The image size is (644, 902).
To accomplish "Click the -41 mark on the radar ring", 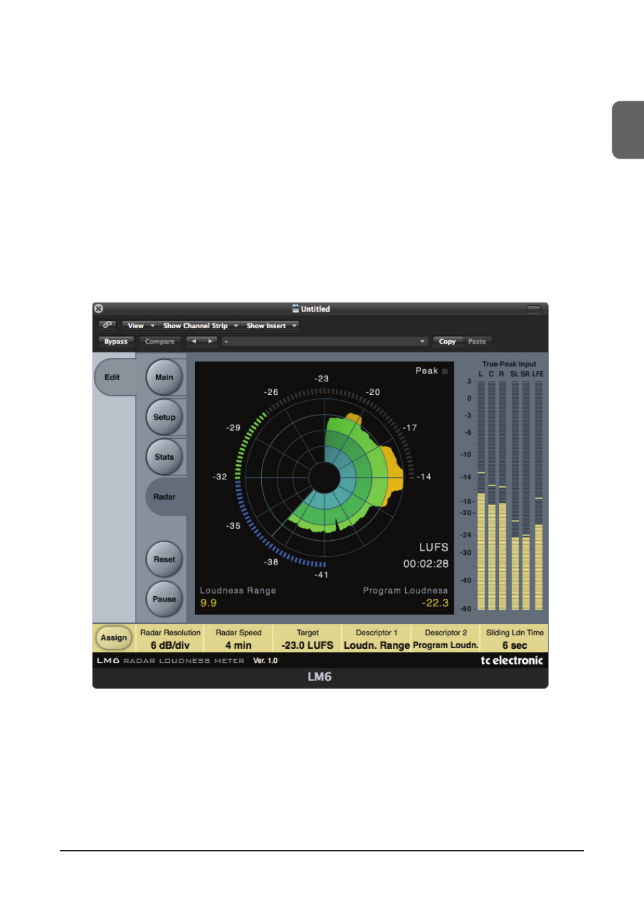I will [x=321, y=575].
